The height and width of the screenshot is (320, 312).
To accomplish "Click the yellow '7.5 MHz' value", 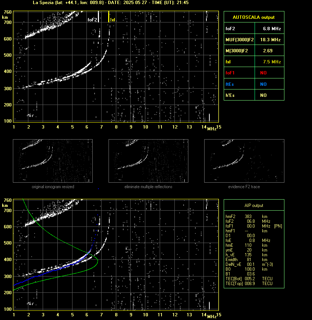I will click(x=272, y=62).
